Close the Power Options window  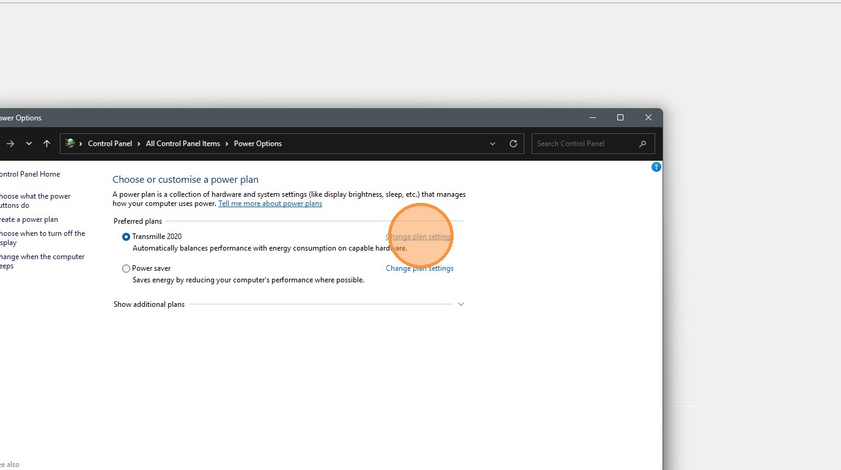648,118
